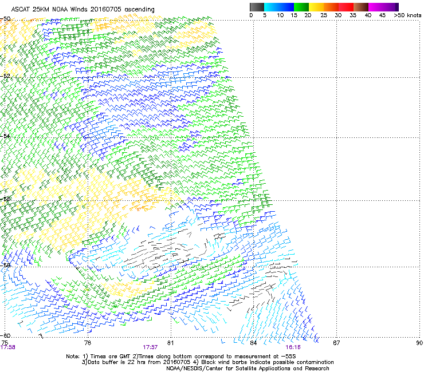The image size is (424, 372).
Task: Click the '25' tick label in legend
Action: (x=324, y=15)
